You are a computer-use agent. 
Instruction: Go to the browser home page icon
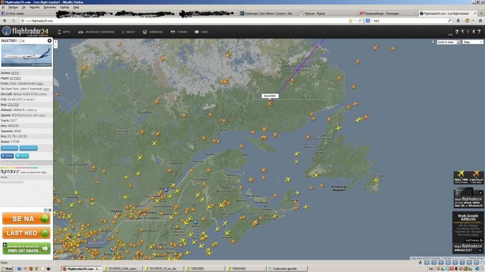pyautogui.click(x=480, y=21)
